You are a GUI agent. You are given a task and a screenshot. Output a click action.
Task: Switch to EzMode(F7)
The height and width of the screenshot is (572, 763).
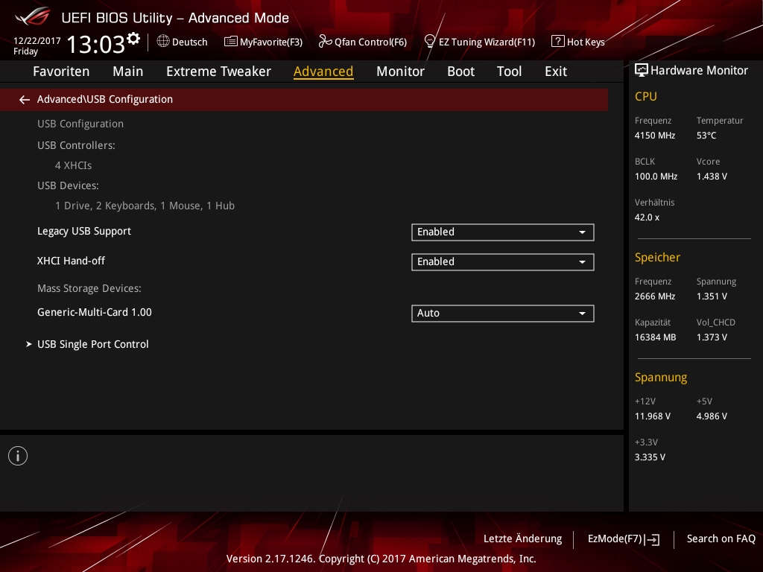pyautogui.click(x=623, y=538)
